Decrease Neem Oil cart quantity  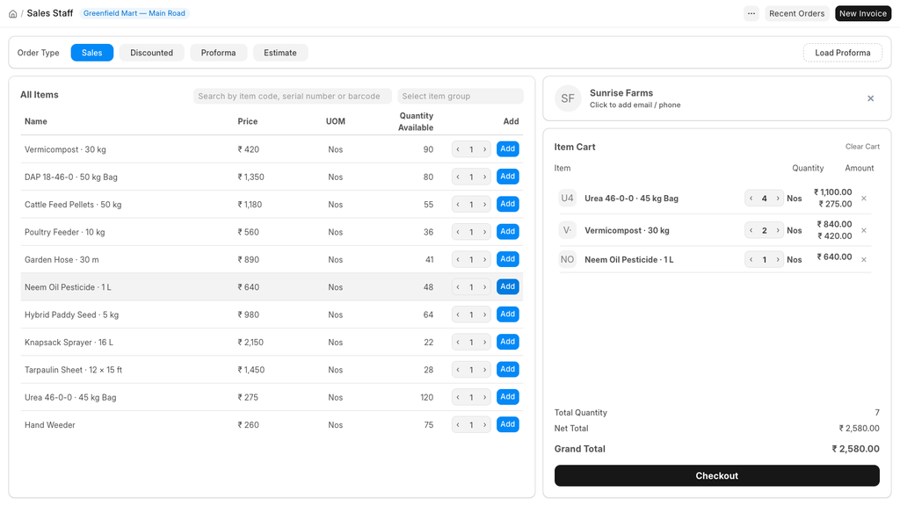(x=751, y=259)
